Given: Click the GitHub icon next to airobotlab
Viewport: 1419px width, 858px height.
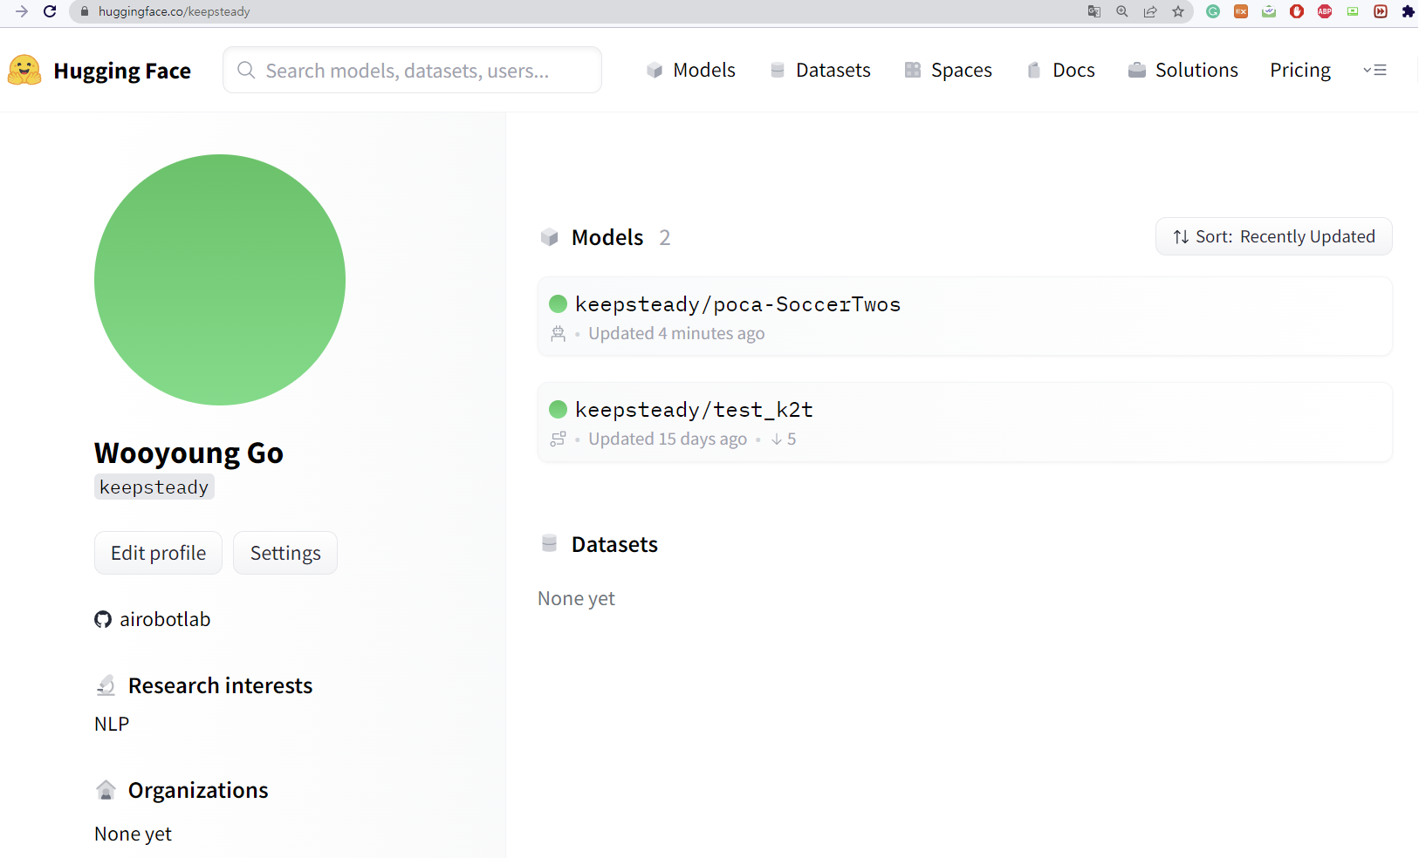Looking at the screenshot, I should click(103, 620).
